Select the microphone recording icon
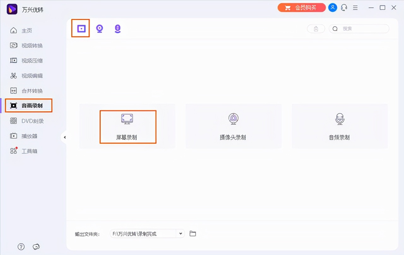The height and width of the screenshot is (255, 404). [x=117, y=28]
